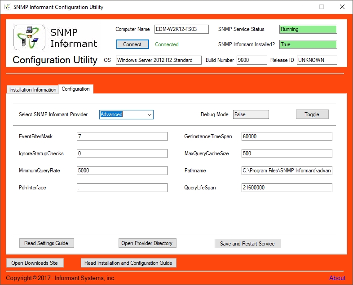Viewport: 353px width, 285px height.
Task: Click the Pathname label
Action: click(x=195, y=171)
